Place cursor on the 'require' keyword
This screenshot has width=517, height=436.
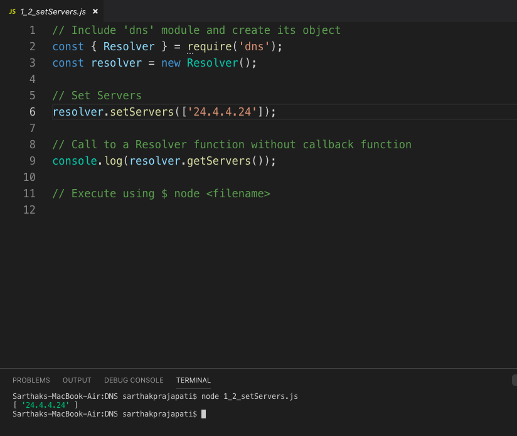210,46
